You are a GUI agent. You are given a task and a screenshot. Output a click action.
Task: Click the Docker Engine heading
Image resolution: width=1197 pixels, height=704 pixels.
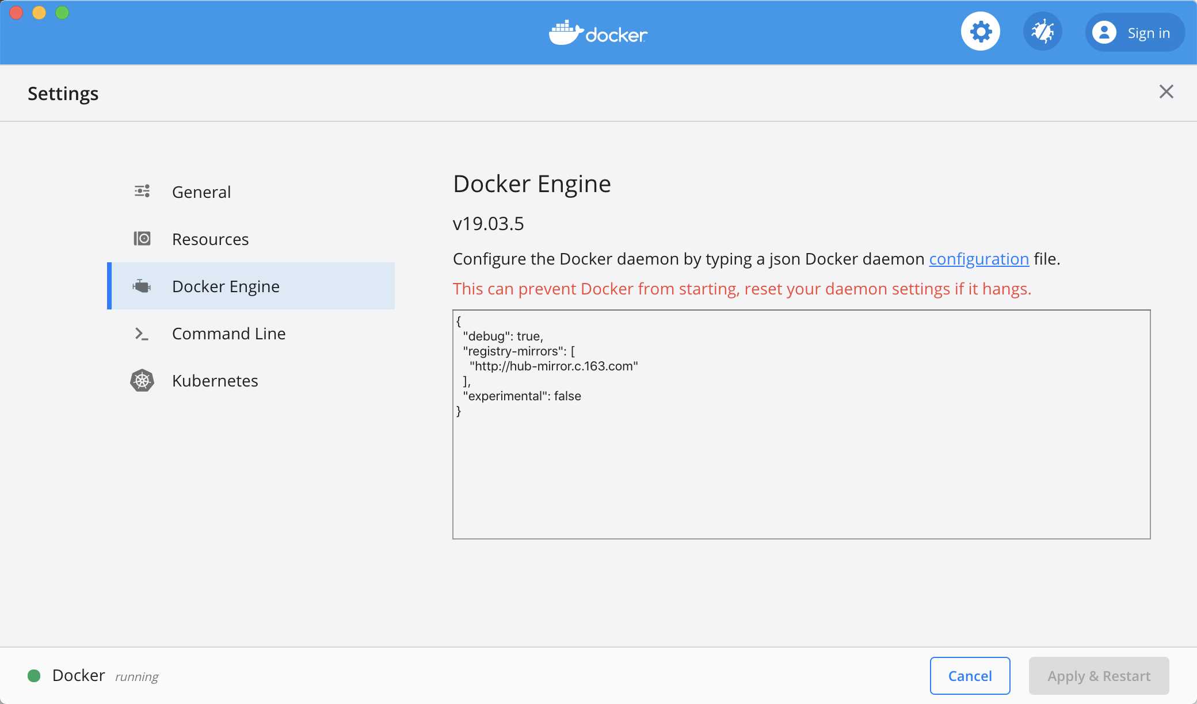click(532, 184)
